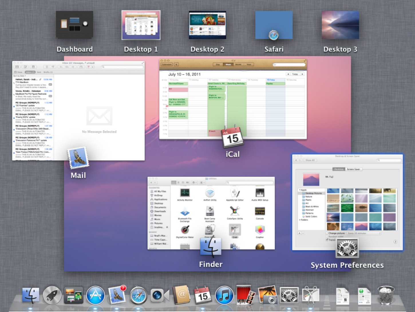Open the Sort by Date menu in Mail
Screen dimensions: 415x312
point(19,76)
